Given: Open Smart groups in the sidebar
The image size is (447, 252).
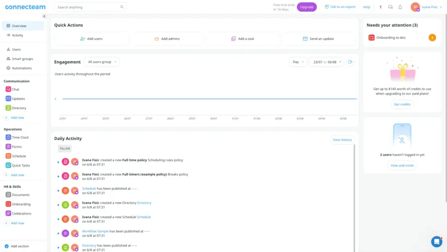Looking at the screenshot, I should tap(23, 59).
